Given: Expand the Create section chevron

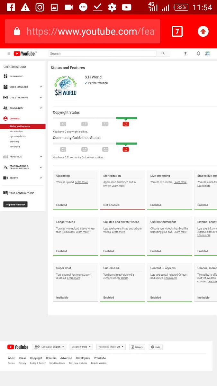Looking at the screenshot, I should pyautogui.click(x=41, y=178).
